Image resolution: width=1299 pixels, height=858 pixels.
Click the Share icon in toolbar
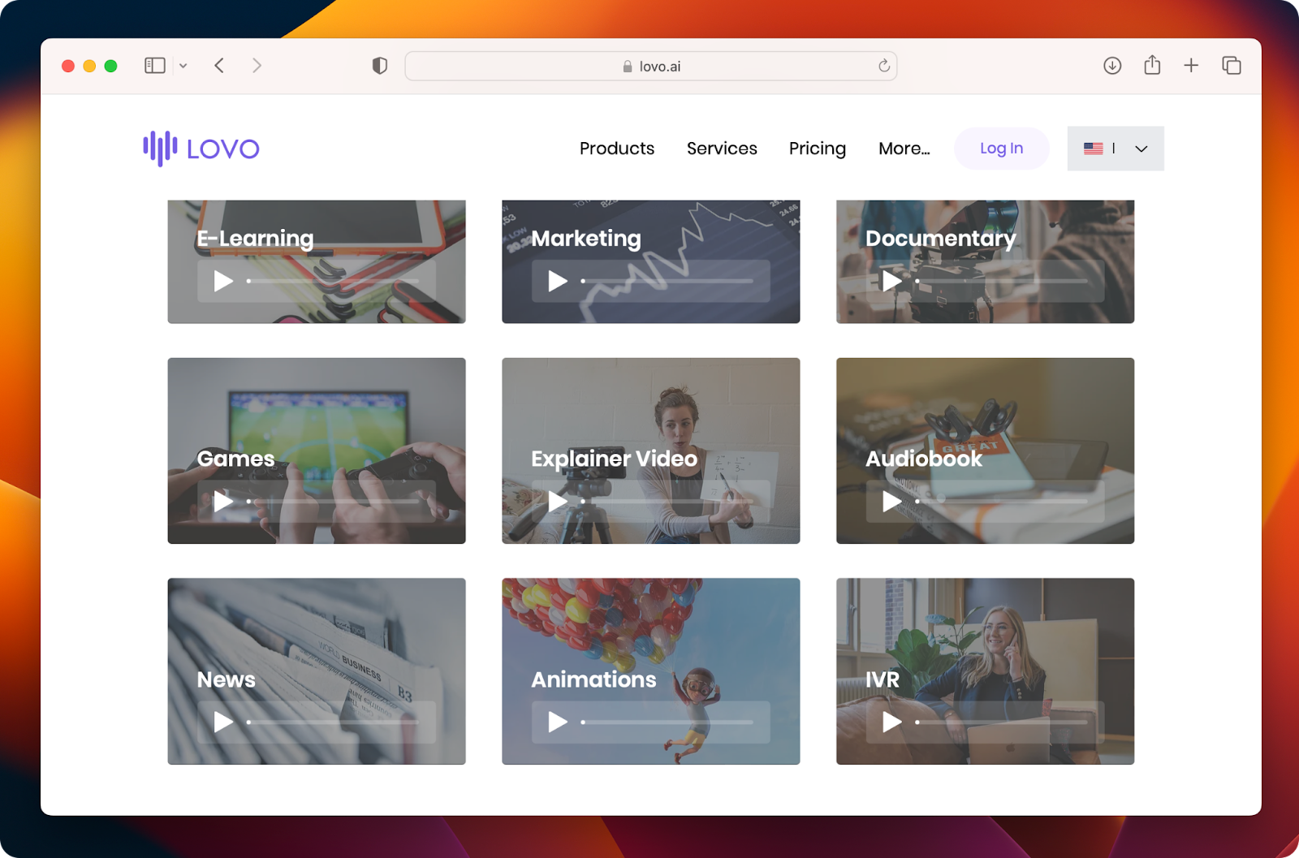coord(1152,66)
